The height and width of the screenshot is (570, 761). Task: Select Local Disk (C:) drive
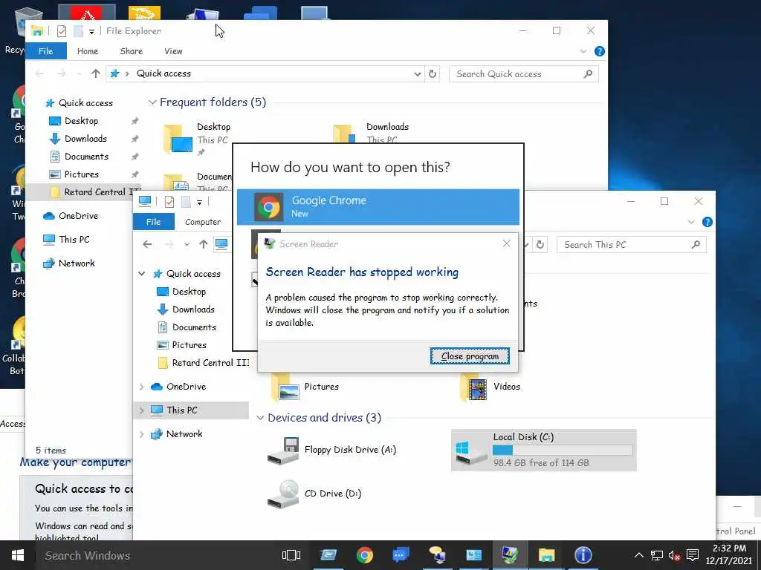click(543, 451)
